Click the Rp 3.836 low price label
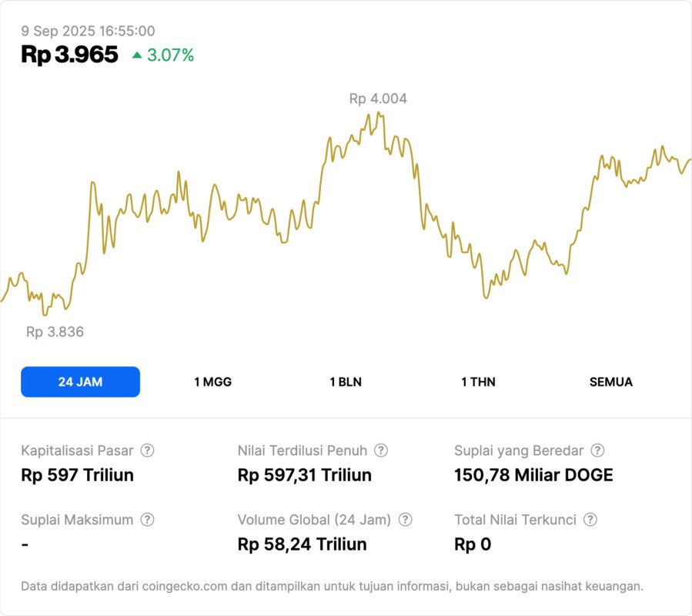This screenshot has width=692, height=616. tap(55, 332)
